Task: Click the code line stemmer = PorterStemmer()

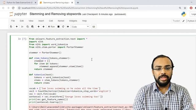Action: pyautogui.click(x=45, y=53)
